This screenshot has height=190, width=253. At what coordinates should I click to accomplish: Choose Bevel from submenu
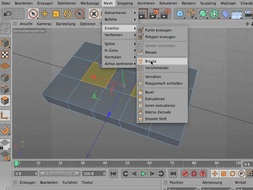pyautogui.click(x=162, y=92)
